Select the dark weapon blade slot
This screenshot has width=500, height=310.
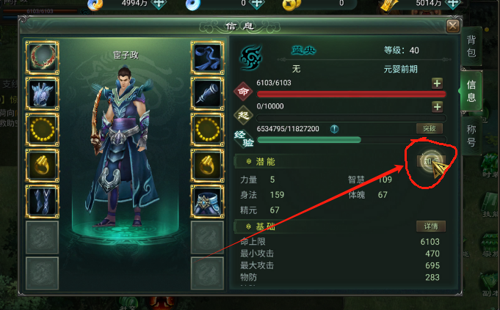click(207, 94)
